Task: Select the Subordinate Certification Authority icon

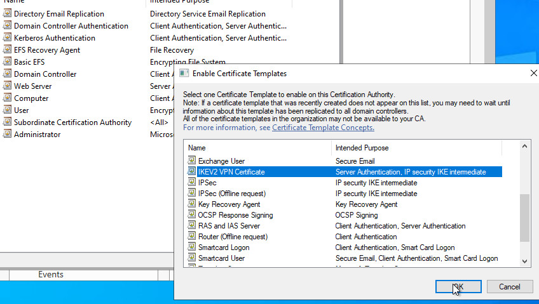Action: [x=8, y=122]
